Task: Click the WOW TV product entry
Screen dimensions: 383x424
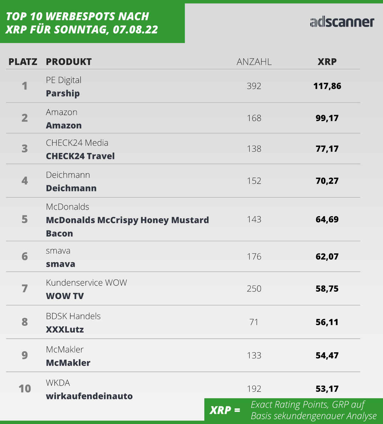Action: pos(65,296)
